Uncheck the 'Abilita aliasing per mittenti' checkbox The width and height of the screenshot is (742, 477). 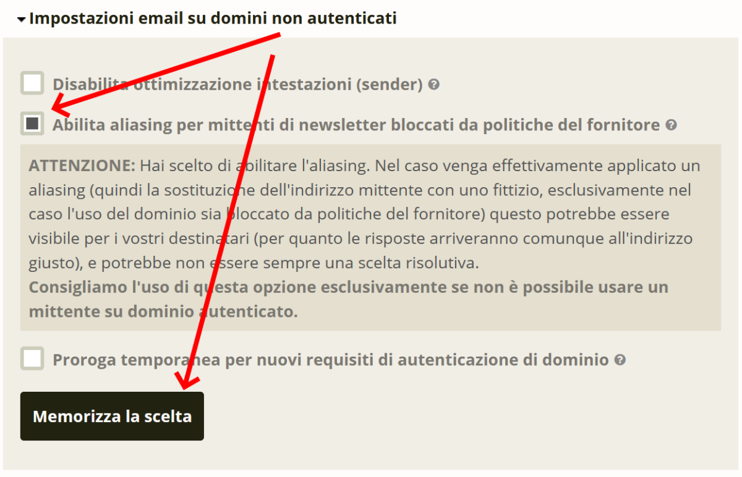click(x=32, y=124)
